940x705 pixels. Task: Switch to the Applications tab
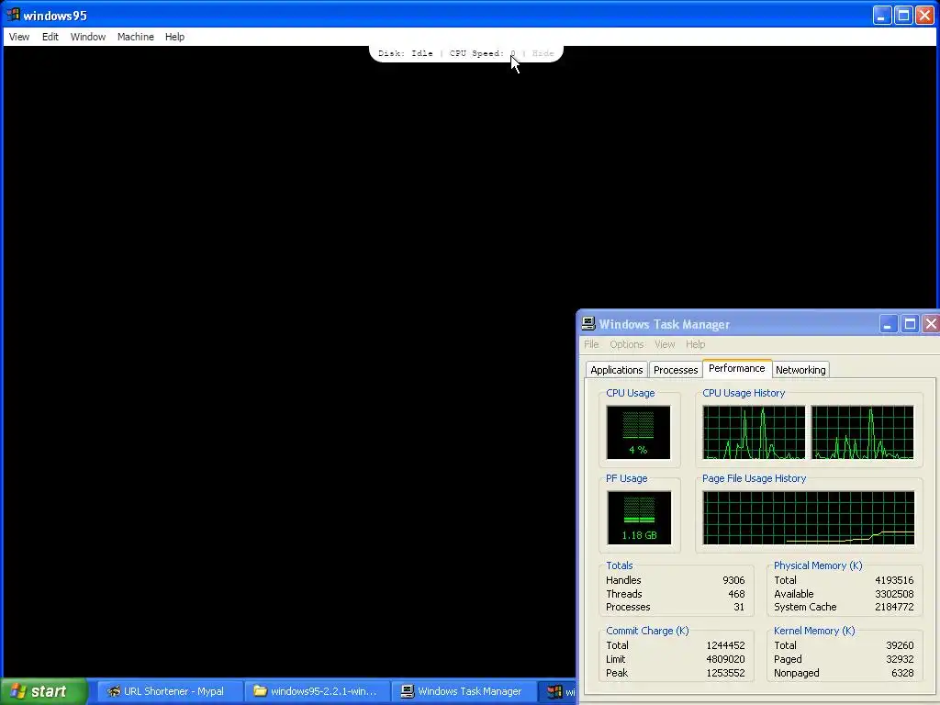coord(616,370)
